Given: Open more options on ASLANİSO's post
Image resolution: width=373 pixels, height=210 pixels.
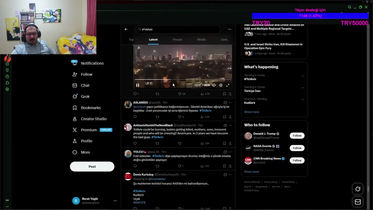Looking at the screenshot, I should 230,103.
